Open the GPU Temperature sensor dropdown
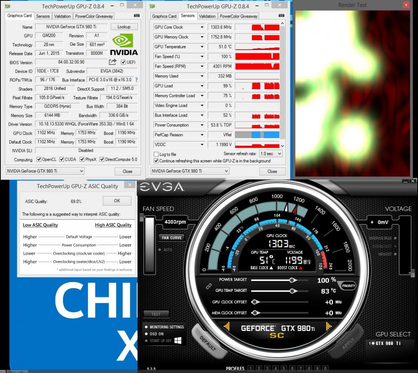 tap(202, 47)
